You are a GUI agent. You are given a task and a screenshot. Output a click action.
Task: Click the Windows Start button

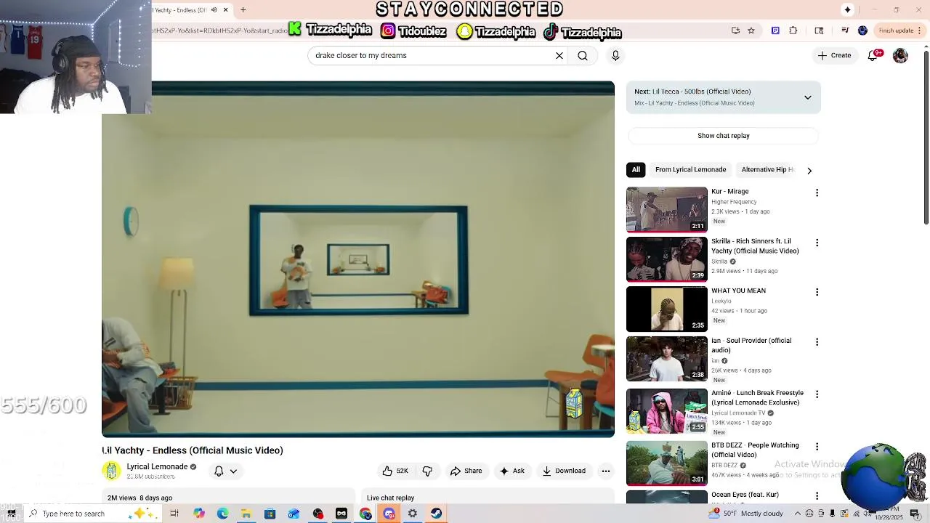pyautogui.click(x=12, y=514)
